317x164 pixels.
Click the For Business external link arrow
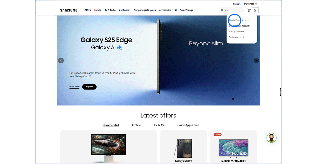coord(256,4)
